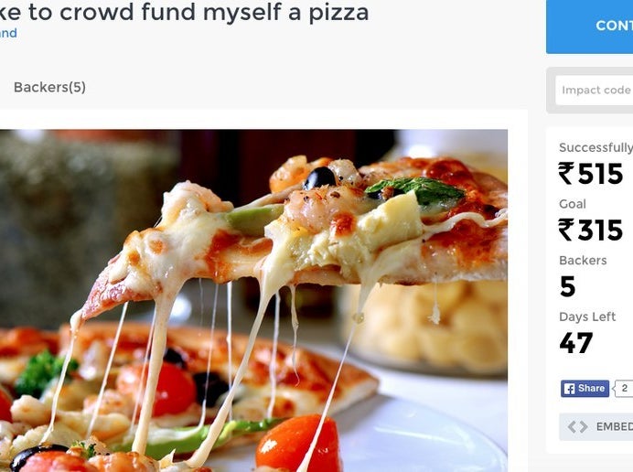Viewport: 633px width, 472px height.
Task: Click the 47 days left number
Action: click(x=576, y=343)
